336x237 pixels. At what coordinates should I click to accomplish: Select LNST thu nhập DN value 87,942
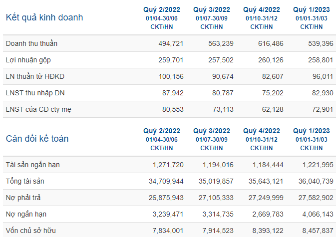[x=173, y=93]
